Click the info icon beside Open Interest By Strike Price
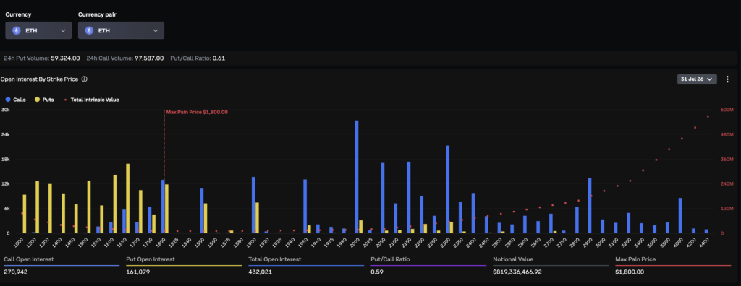This screenshot has height=286, width=741. tap(84, 79)
